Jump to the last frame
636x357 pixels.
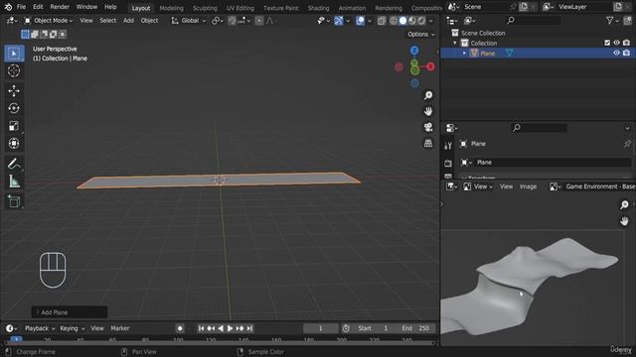pos(249,328)
